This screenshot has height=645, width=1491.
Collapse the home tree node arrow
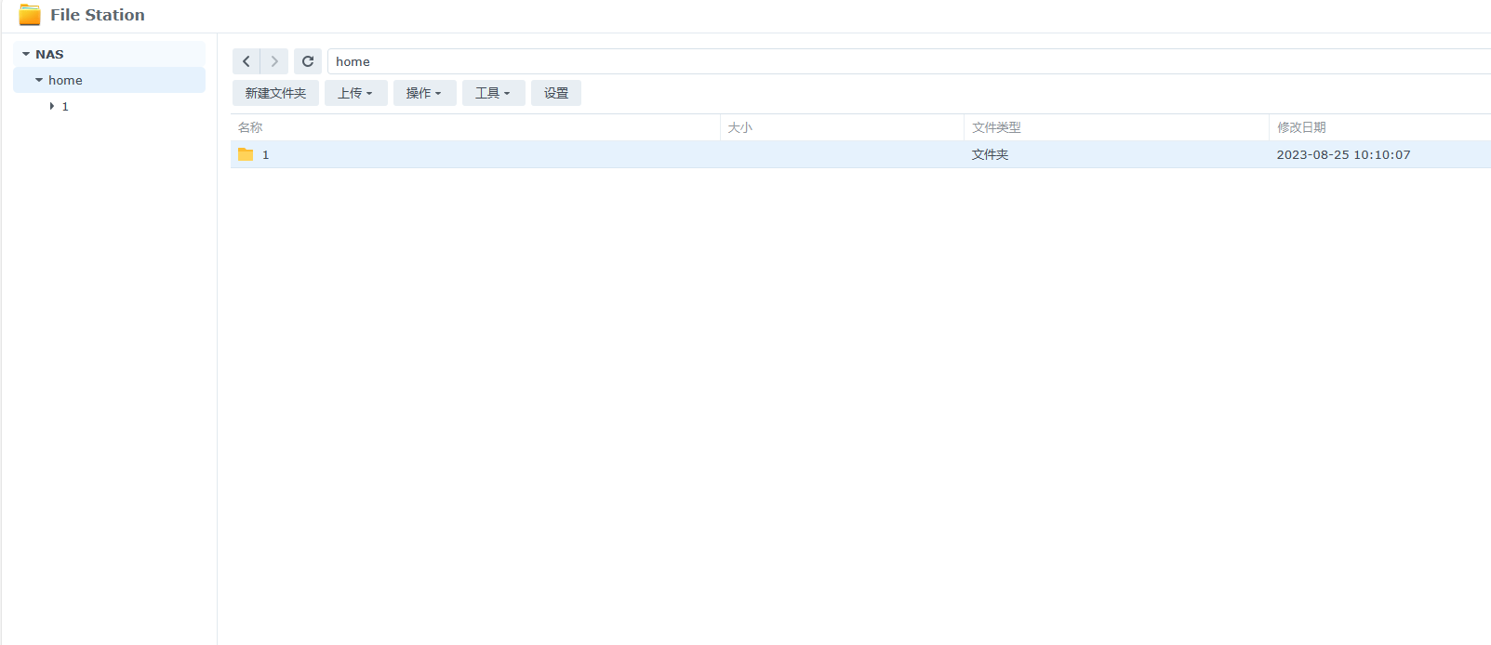(39, 81)
